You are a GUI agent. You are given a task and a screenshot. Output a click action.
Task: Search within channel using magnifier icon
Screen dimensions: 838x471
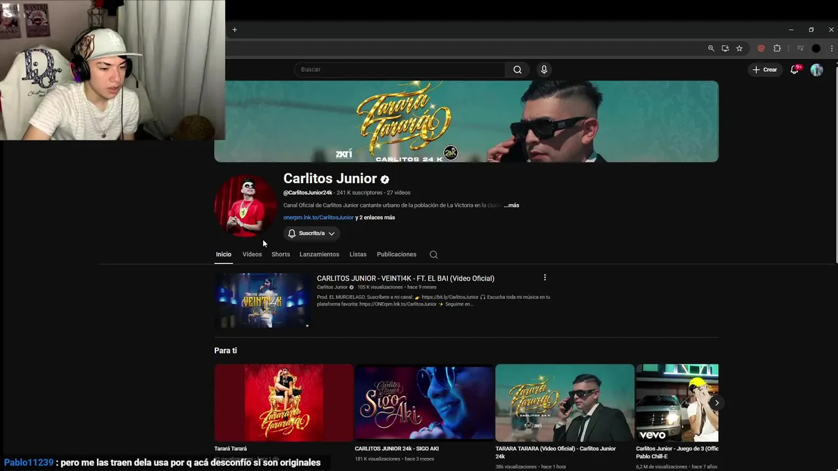coord(433,254)
